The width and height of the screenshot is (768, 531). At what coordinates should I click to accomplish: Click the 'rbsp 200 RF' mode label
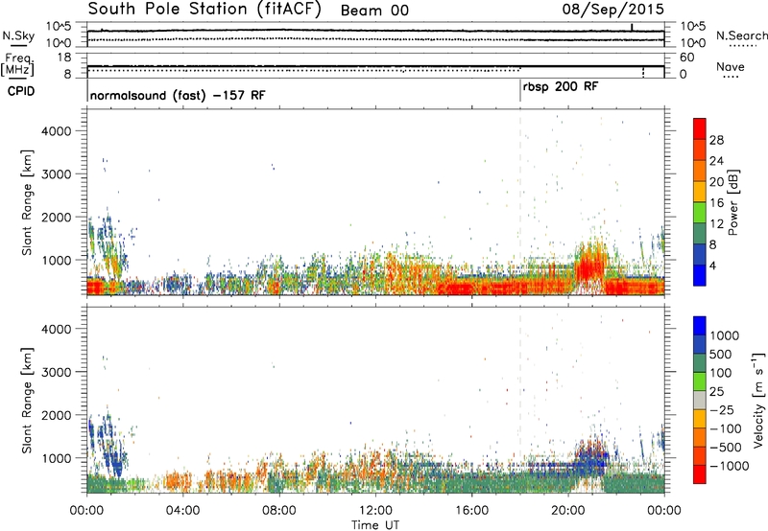point(561,87)
